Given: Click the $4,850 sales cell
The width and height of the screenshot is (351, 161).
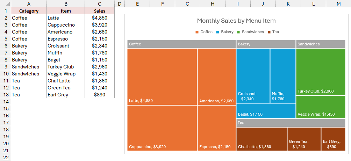Looking at the screenshot, I should tap(100, 18).
